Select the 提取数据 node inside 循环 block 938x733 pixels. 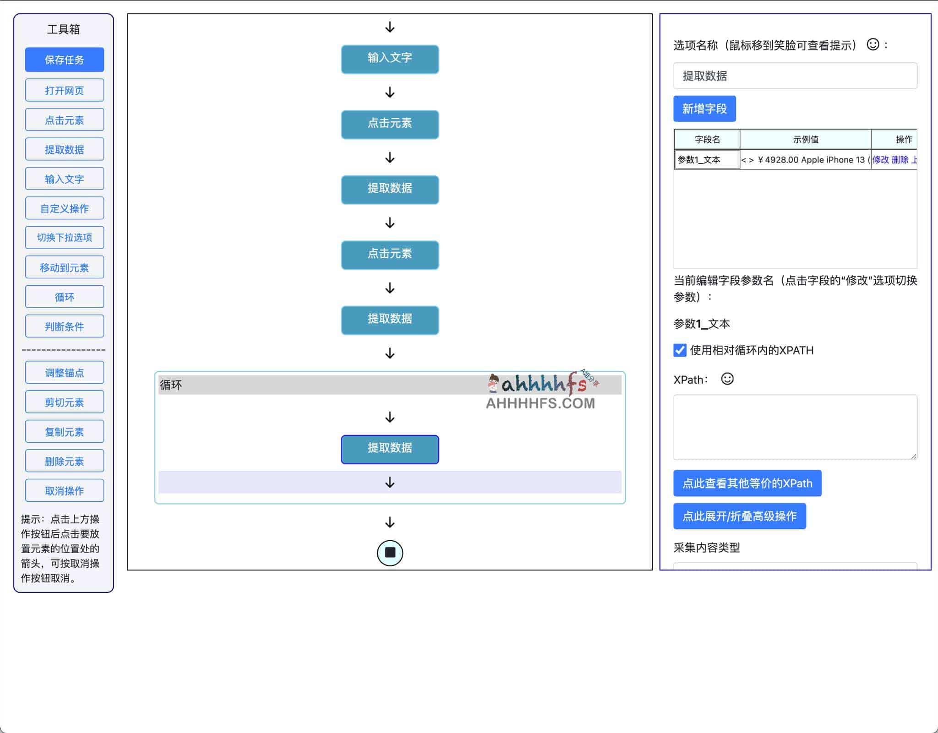point(390,449)
